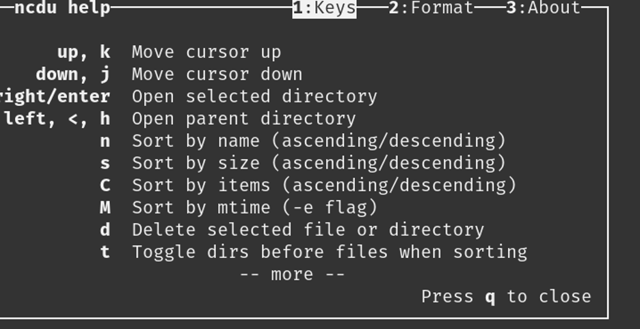Click the "Open parent directory" entry

(243, 119)
